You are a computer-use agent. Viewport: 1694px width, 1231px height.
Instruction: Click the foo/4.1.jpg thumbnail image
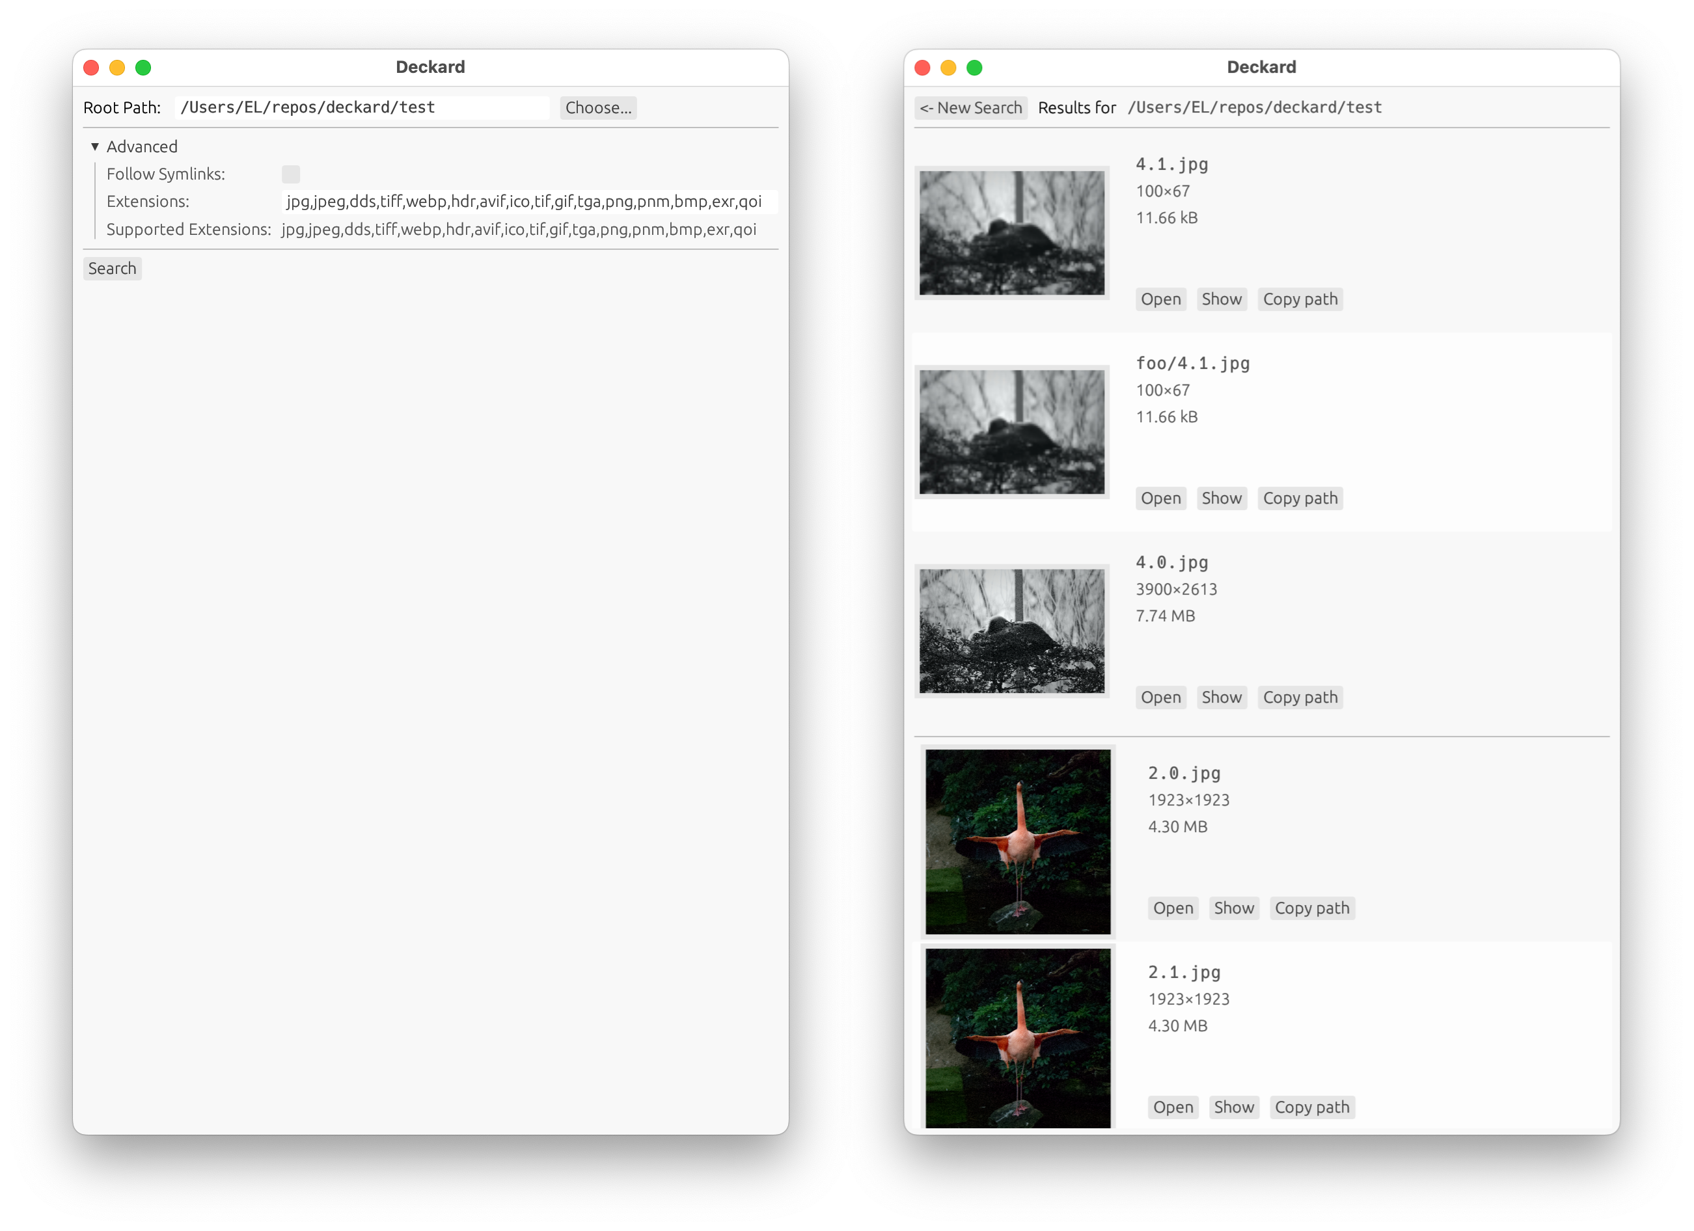[1011, 432]
